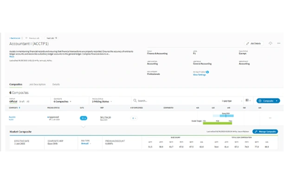The height and width of the screenshot is (184, 284).
Task: Expand the job description with More
Action: pyautogui.click(x=12, y=57)
